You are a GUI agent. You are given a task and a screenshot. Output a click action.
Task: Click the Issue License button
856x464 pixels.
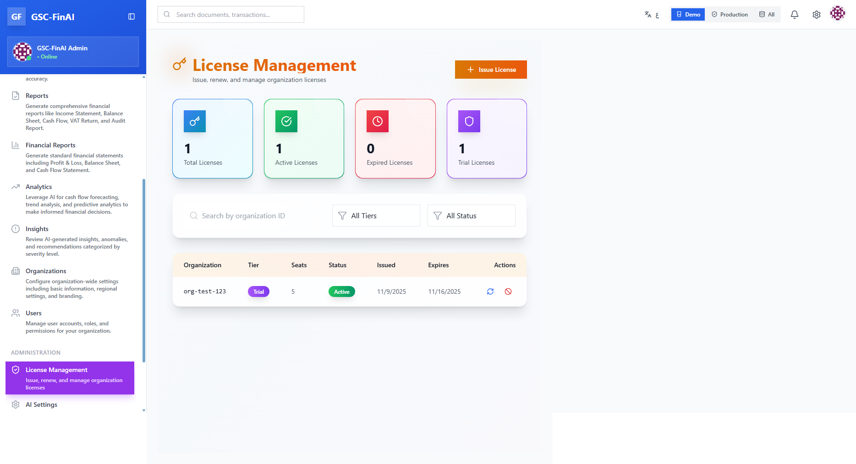pyautogui.click(x=490, y=70)
